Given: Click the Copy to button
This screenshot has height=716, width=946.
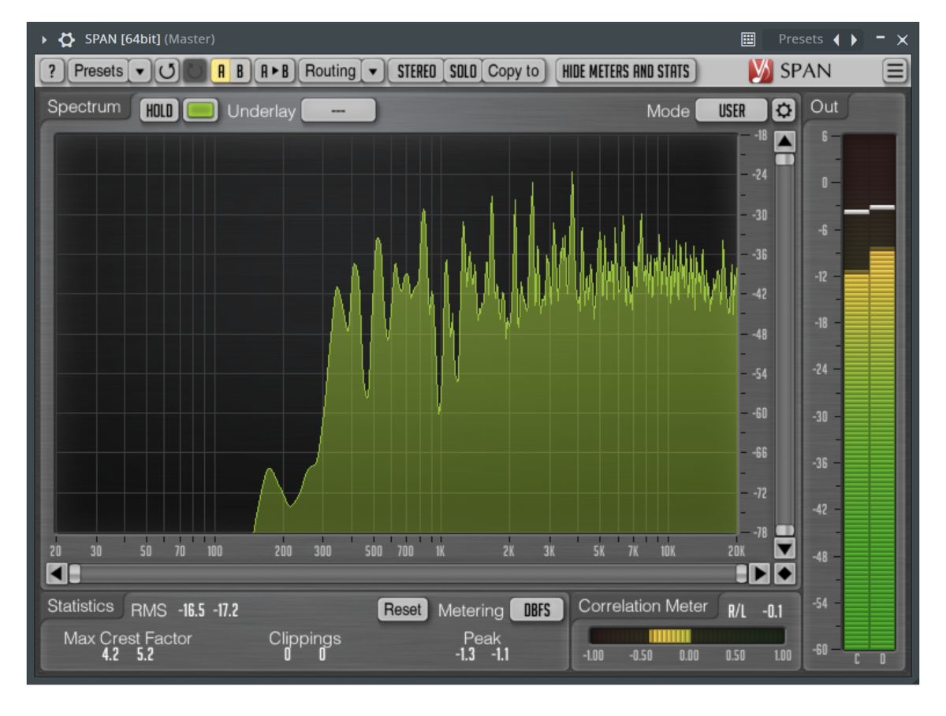Looking at the screenshot, I should click(513, 71).
